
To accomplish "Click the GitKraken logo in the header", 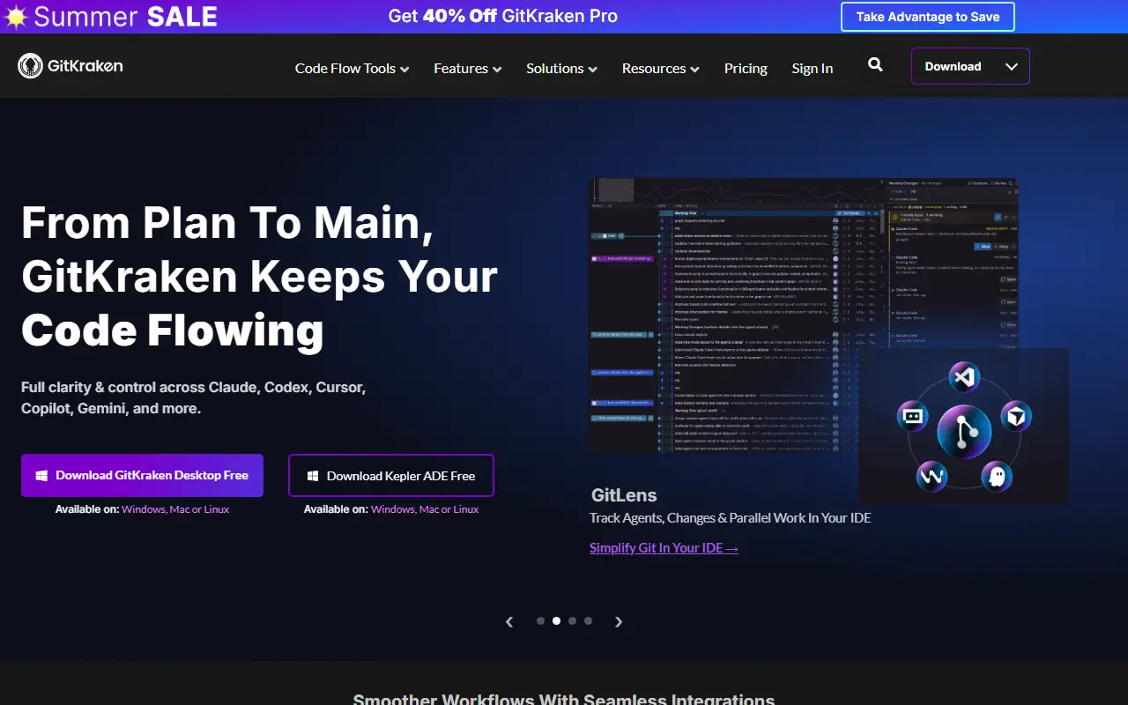I will [70, 66].
